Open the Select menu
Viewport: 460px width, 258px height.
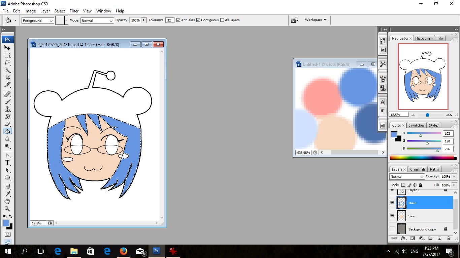(x=60, y=11)
